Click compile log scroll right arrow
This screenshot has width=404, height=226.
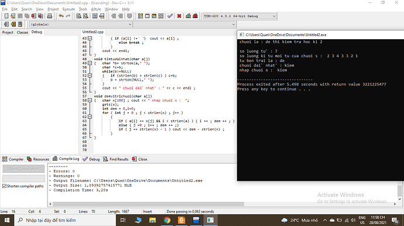[x=395, y=204]
